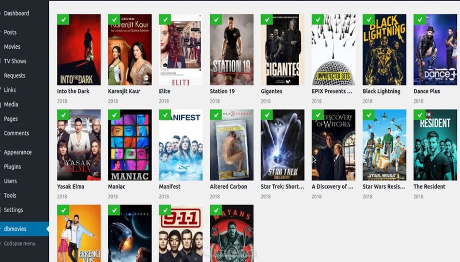Collapse the sidebar menu
The width and height of the screenshot is (460, 262).
pos(19,244)
